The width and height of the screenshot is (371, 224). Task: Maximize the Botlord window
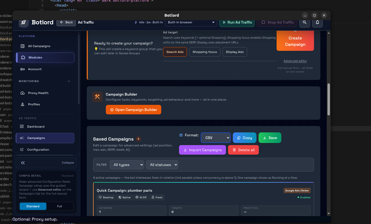pyautogui.click(x=314, y=15)
